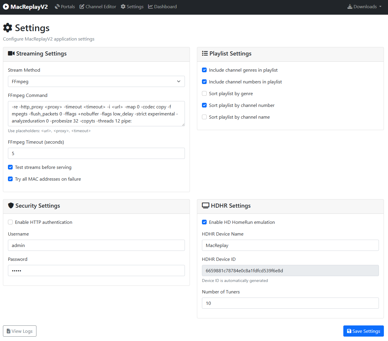Click the Downloads arrow icon
The width and height of the screenshot is (388, 341).
350,6
